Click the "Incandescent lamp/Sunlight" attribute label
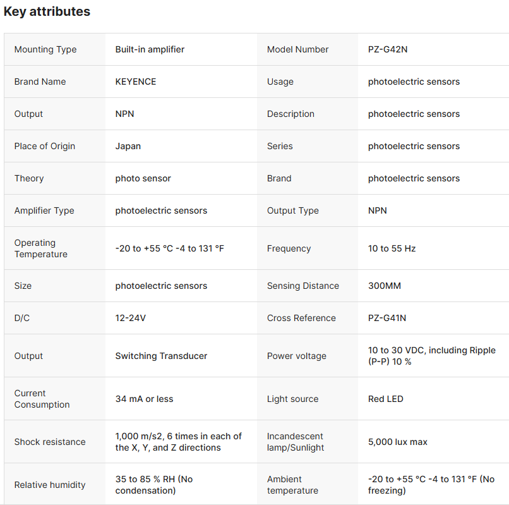The width and height of the screenshot is (509, 505). click(x=296, y=442)
